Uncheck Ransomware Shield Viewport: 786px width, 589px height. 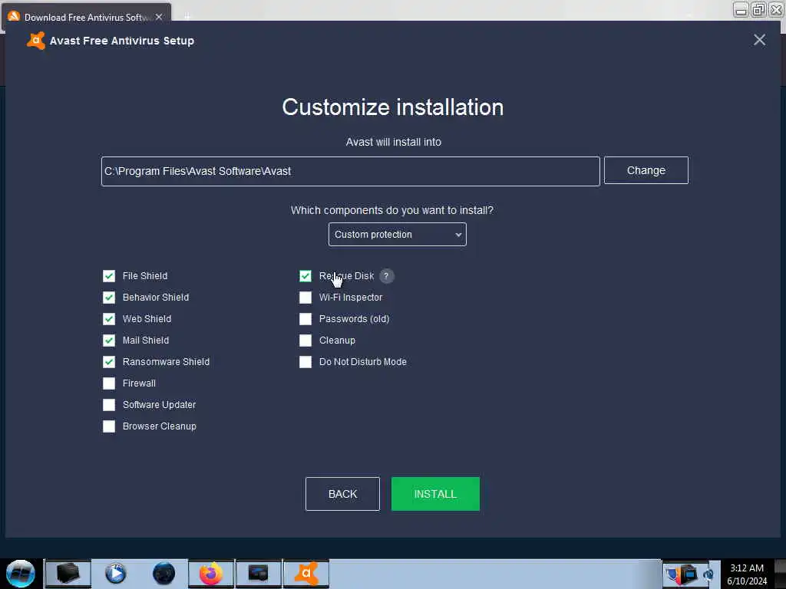[x=109, y=362]
